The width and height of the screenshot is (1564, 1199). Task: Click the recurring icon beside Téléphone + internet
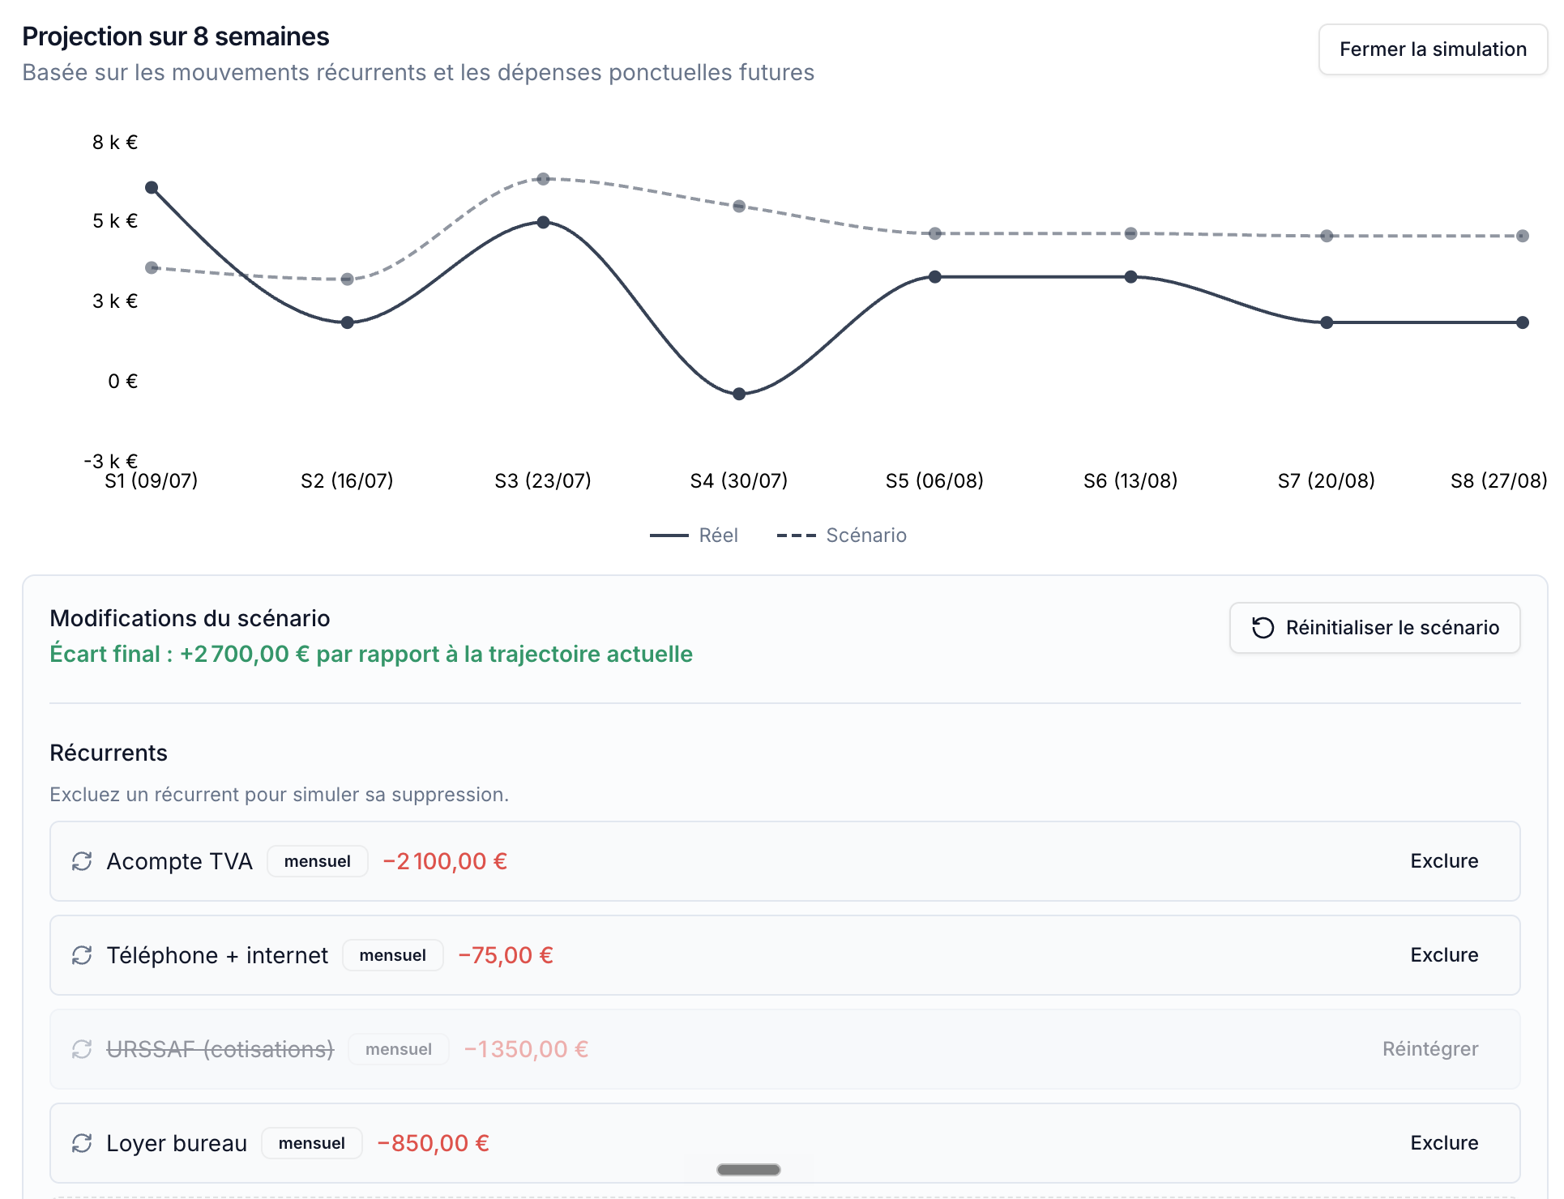pyautogui.click(x=82, y=955)
